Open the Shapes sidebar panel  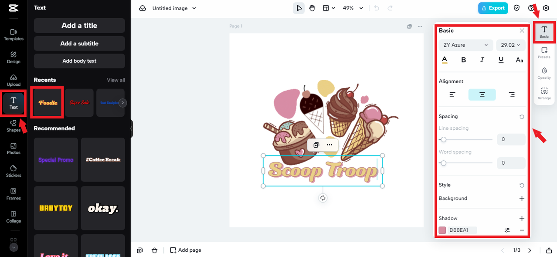14,126
